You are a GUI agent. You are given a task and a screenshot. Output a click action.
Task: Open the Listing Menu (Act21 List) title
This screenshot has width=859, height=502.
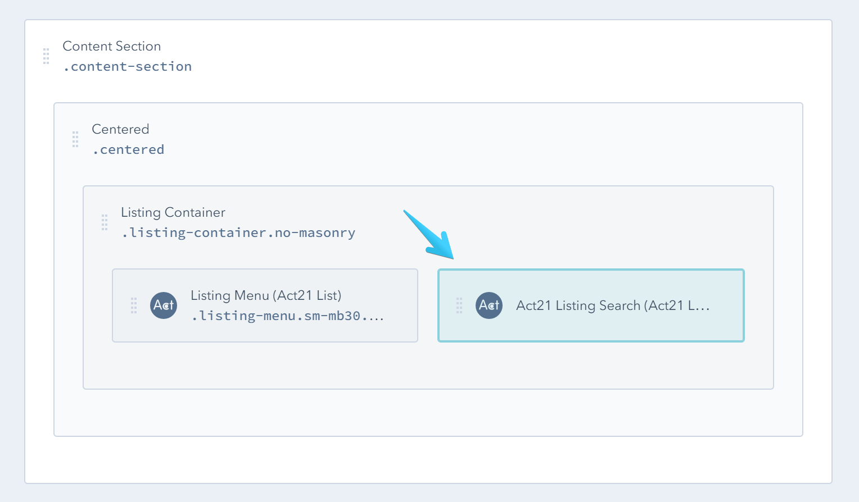[x=266, y=295]
